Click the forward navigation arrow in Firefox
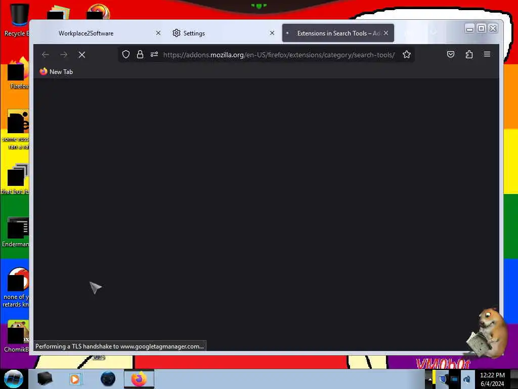Image resolution: width=518 pixels, height=389 pixels. (x=64, y=55)
